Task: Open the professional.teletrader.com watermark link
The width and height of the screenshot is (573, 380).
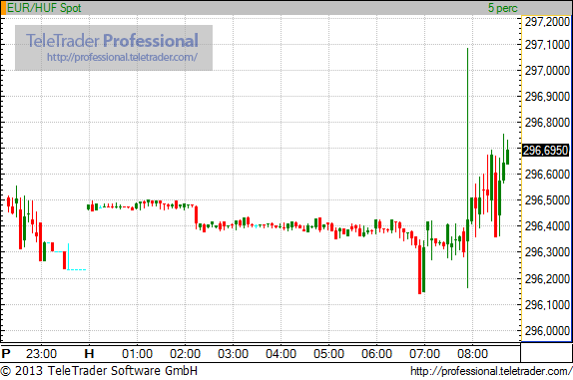Action: 122,57
